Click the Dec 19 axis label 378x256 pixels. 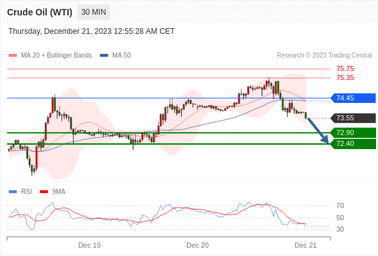pyautogui.click(x=90, y=245)
